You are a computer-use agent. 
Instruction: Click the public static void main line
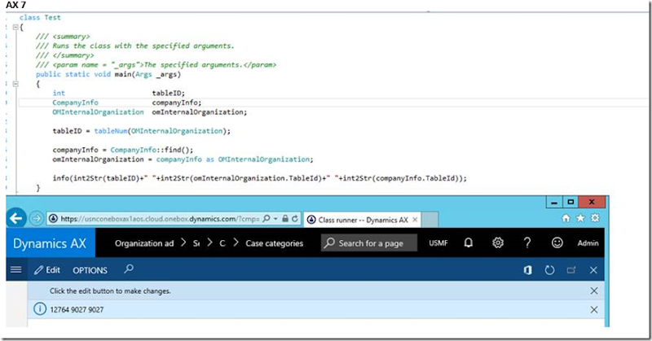coord(108,74)
